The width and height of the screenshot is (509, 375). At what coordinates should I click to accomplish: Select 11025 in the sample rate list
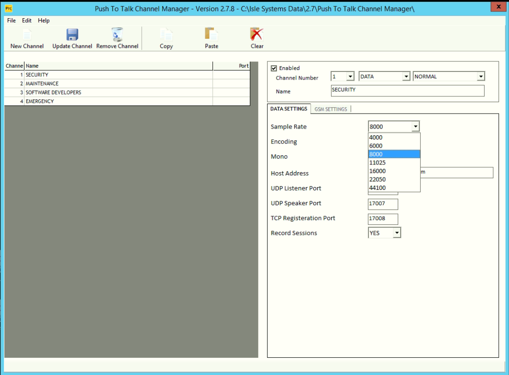(x=394, y=163)
